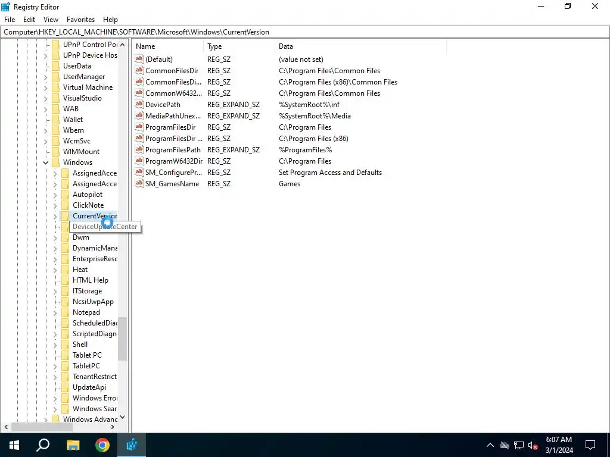This screenshot has width=610, height=457.
Task: Click the tree pane scroll up arrow
Action: coord(123,45)
